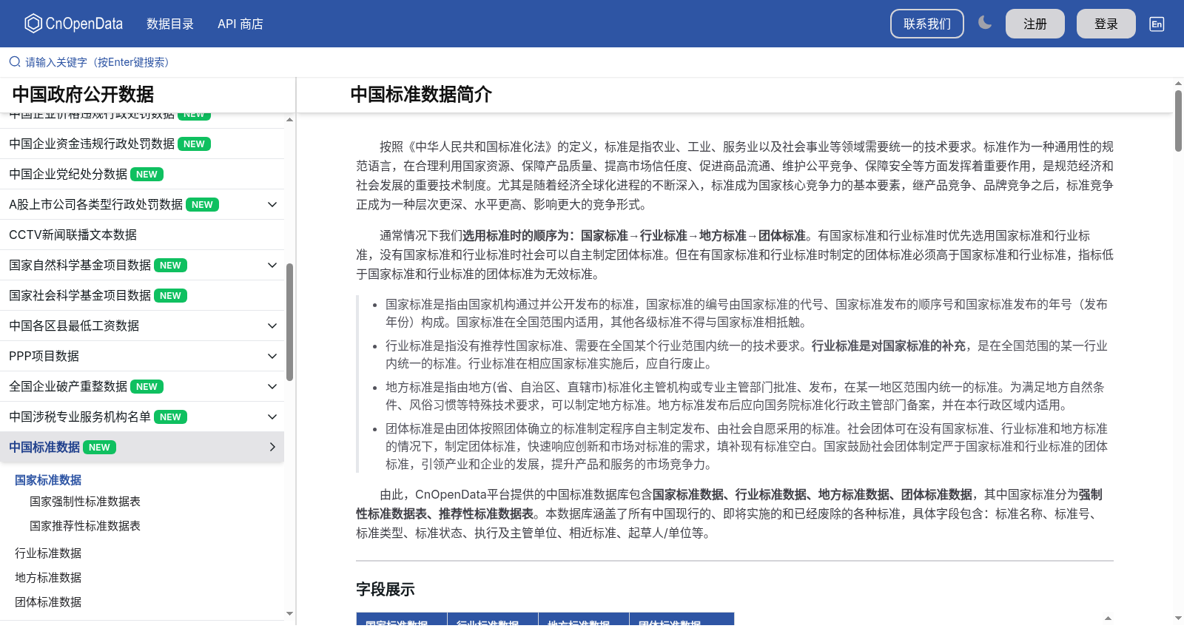Viewport: 1184px width, 637px height.
Task: Expand the 国家自然科学基金项目数据 chevron
Action: point(272,265)
